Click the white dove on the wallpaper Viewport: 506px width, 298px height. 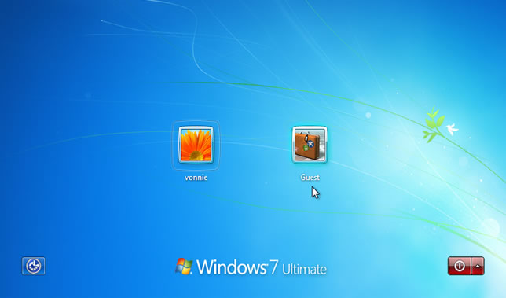[x=452, y=129]
